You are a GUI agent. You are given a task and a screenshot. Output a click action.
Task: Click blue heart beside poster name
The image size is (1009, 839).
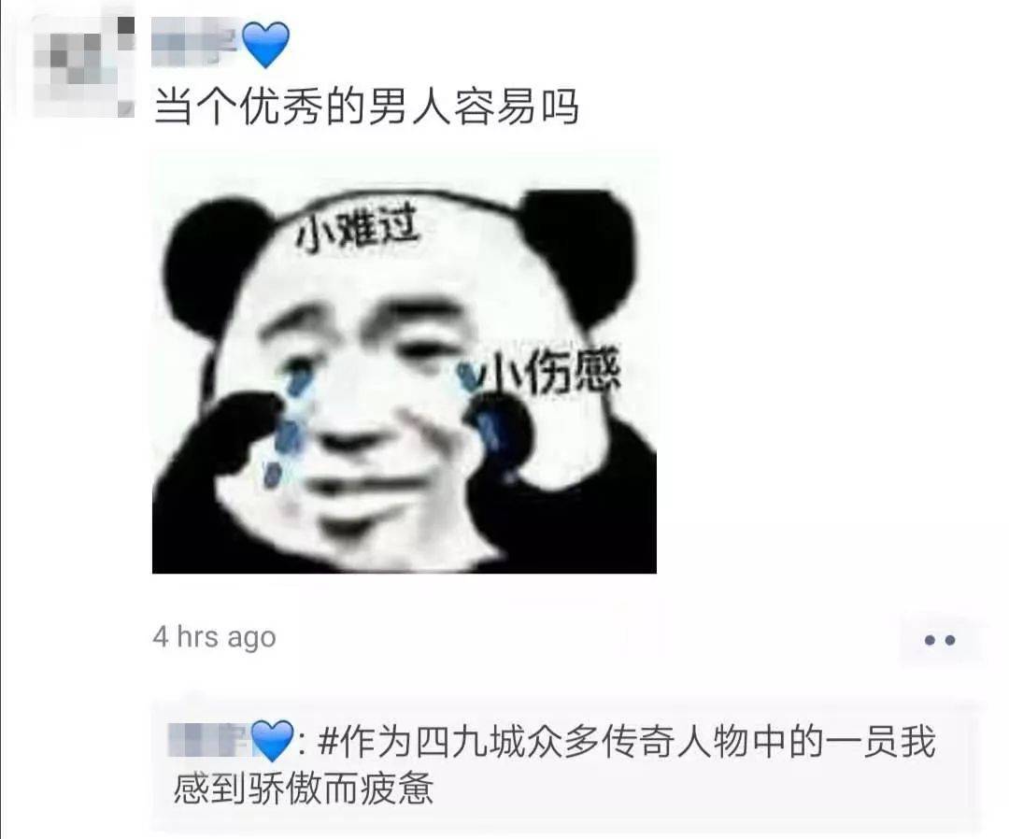click(x=265, y=44)
